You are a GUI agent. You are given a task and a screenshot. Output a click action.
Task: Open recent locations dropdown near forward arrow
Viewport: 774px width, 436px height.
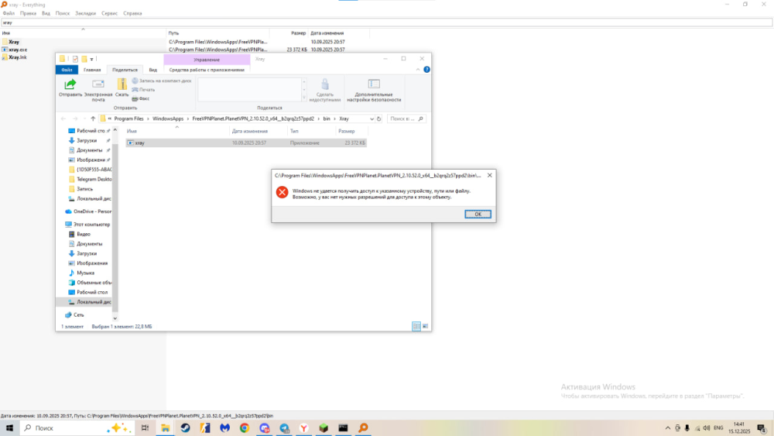pyautogui.click(x=84, y=119)
